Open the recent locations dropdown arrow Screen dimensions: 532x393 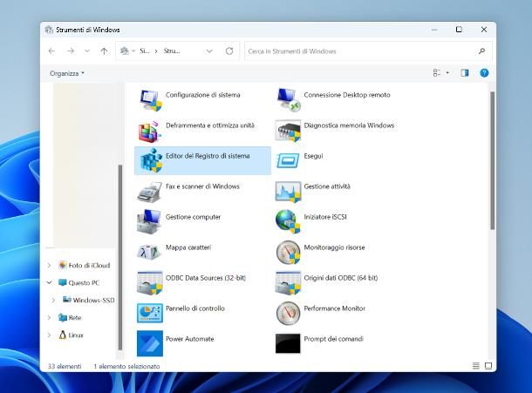click(x=87, y=51)
